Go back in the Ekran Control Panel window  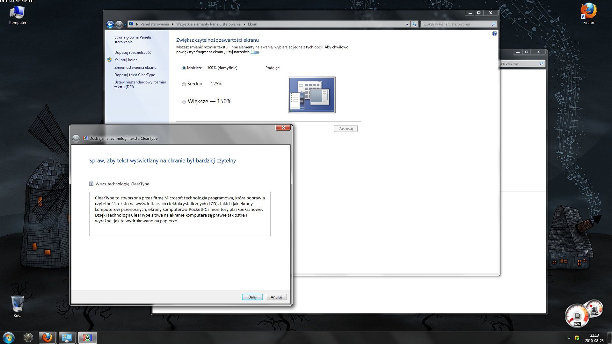[x=110, y=24]
